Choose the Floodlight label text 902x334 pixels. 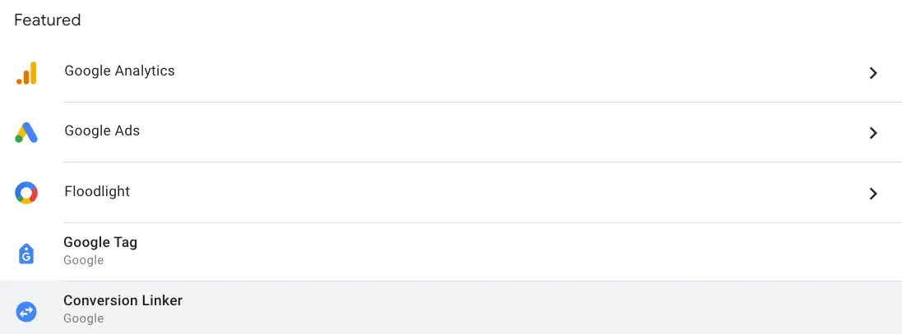tap(97, 191)
